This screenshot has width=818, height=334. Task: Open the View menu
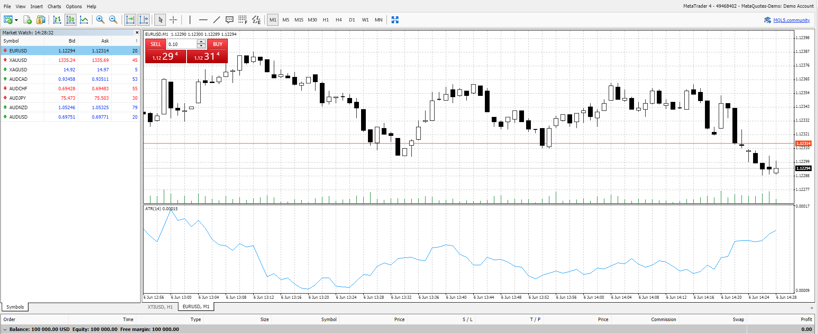click(21, 6)
